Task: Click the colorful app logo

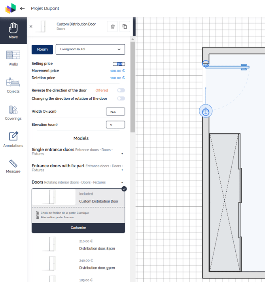Action: pyautogui.click(x=11, y=8)
